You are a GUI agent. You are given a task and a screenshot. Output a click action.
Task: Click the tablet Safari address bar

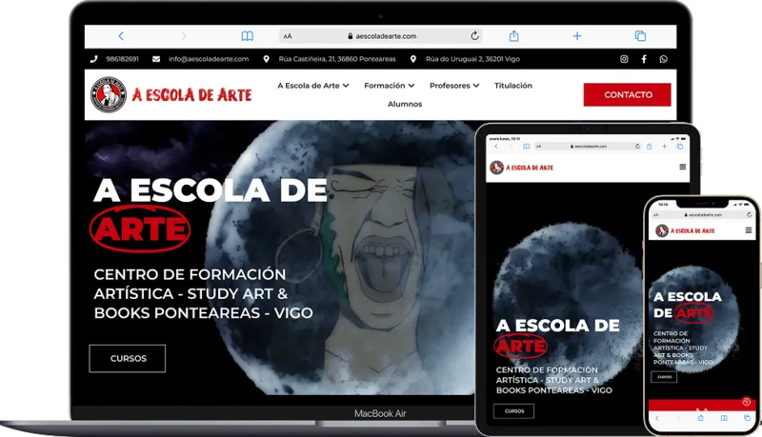coord(588,147)
